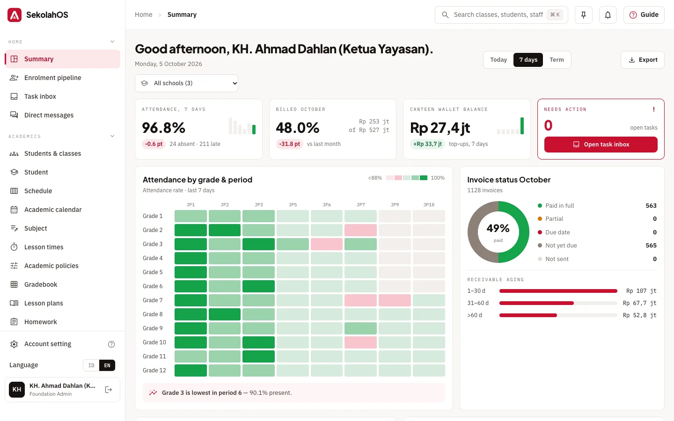Switch language to EN
The width and height of the screenshot is (674, 421).
(107, 365)
